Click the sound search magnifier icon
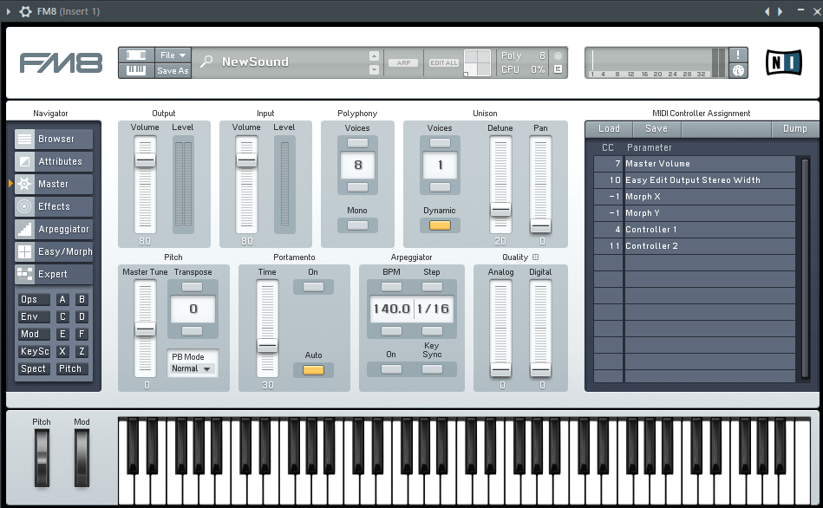The width and height of the screenshot is (823, 508). point(206,62)
